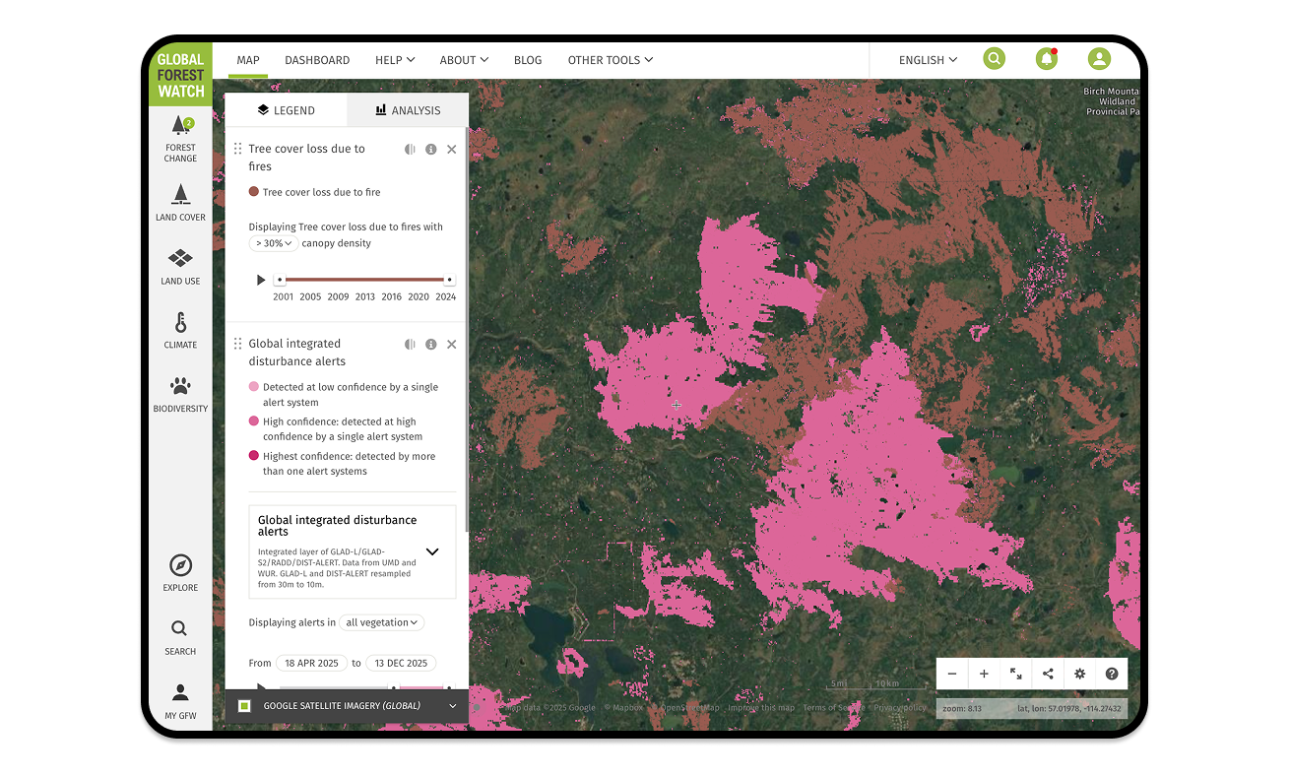1290x776 pixels.
Task: Remove the Tree cover loss due to fires layer
Action: tap(452, 150)
